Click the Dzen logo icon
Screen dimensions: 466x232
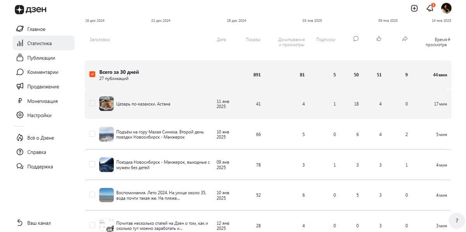tap(19, 10)
